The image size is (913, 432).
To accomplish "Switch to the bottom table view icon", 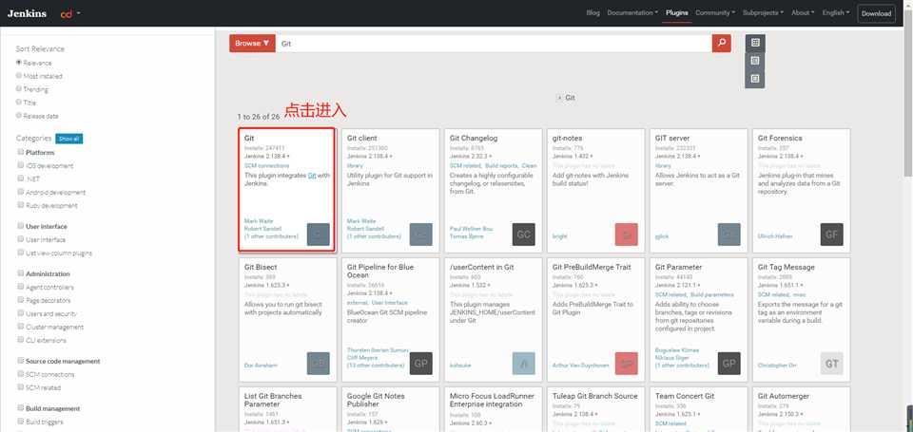I will pyautogui.click(x=755, y=79).
